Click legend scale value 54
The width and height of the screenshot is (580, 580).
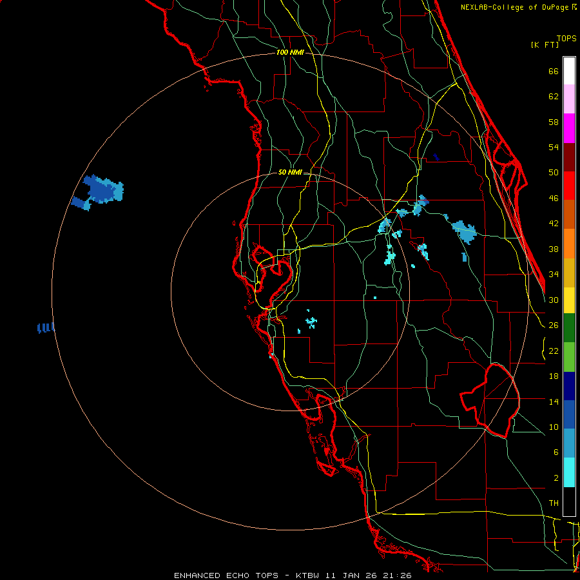pos(554,147)
